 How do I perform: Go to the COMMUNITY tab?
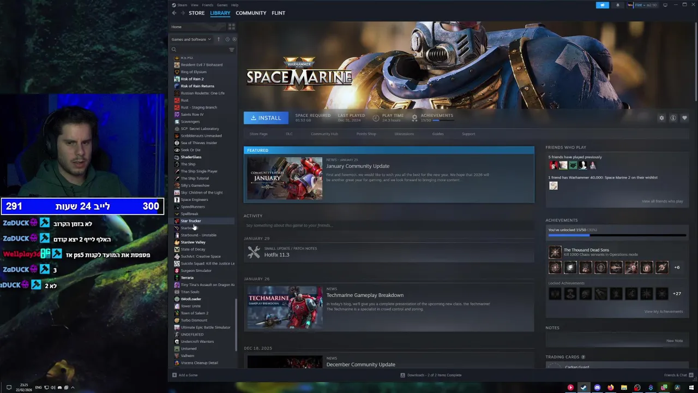[251, 13]
